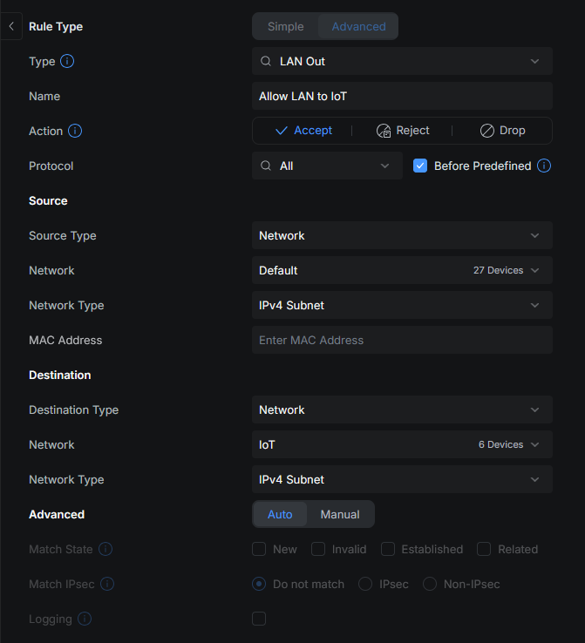Open the Match State info icon

pyautogui.click(x=105, y=549)
